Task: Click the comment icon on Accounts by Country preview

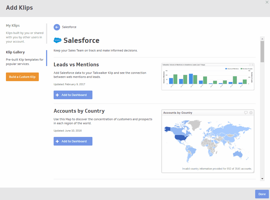Action: point(246,113)
